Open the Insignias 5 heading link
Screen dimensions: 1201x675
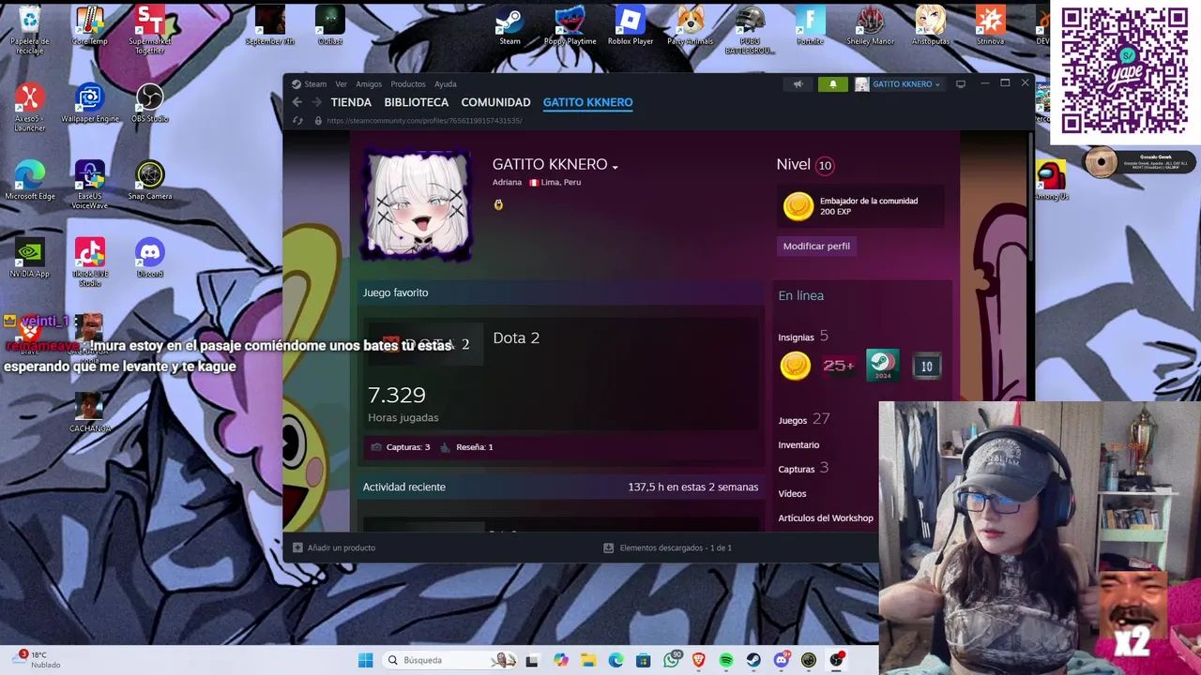click(x=803, y=337)
